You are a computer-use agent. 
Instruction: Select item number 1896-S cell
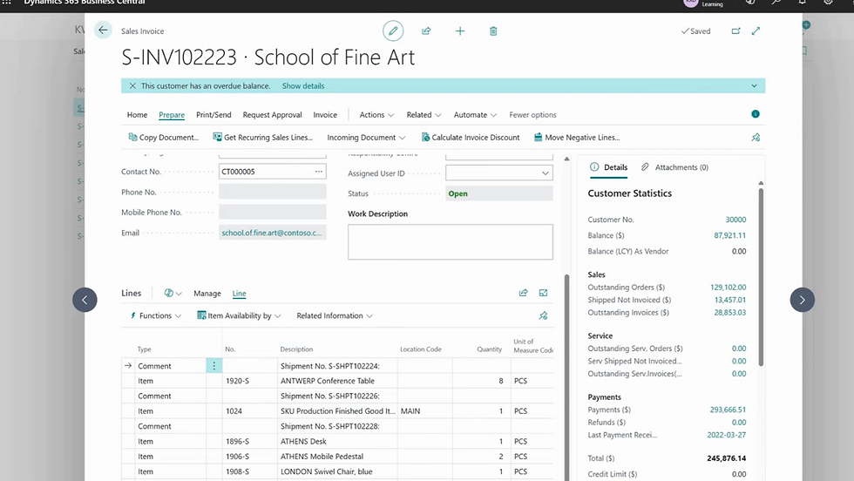pos(250,441)
